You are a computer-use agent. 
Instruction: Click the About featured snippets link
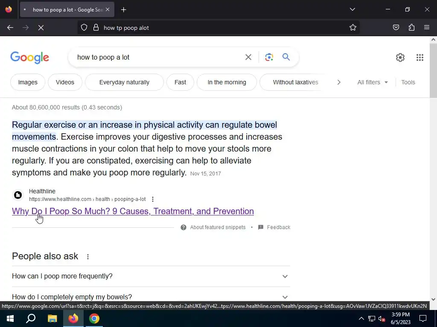click(218, 227)
